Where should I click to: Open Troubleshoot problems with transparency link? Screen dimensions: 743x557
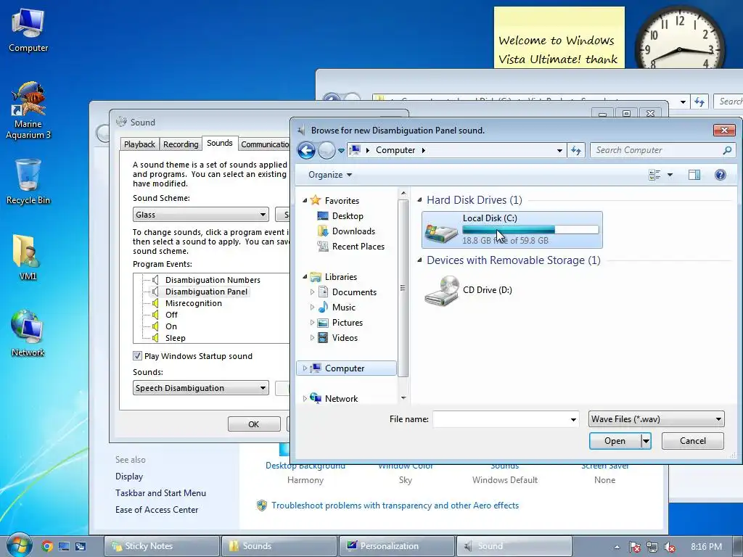pos(395,506)
